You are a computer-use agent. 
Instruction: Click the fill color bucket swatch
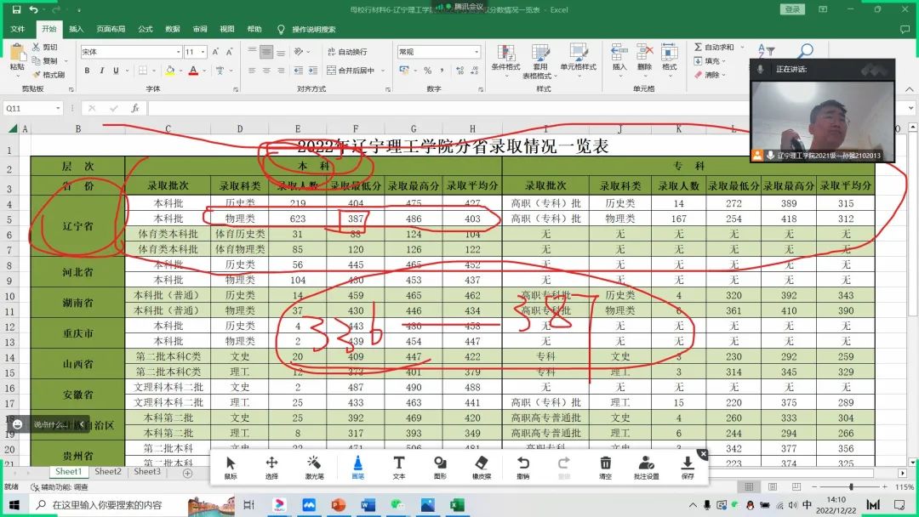click(170, 71)
